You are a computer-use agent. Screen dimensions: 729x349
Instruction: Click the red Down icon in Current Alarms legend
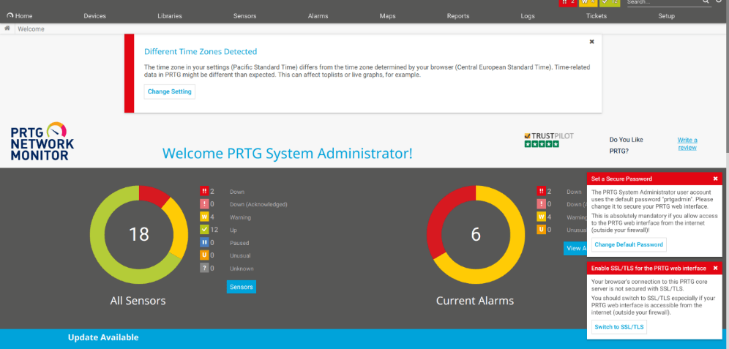click(x=541, y=191)
